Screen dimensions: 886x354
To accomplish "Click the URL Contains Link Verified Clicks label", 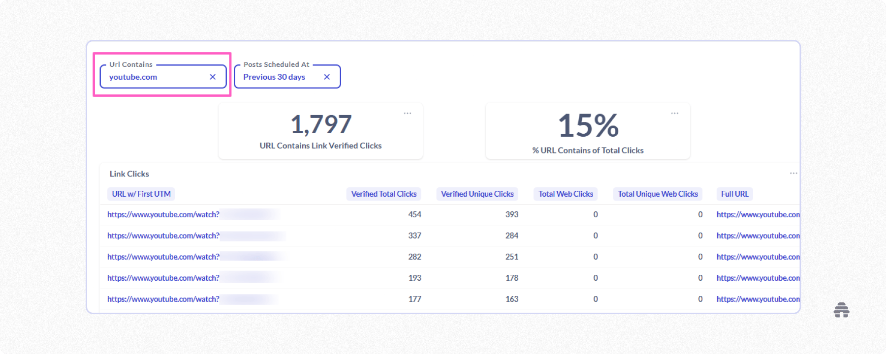I will tap(321, 146).
